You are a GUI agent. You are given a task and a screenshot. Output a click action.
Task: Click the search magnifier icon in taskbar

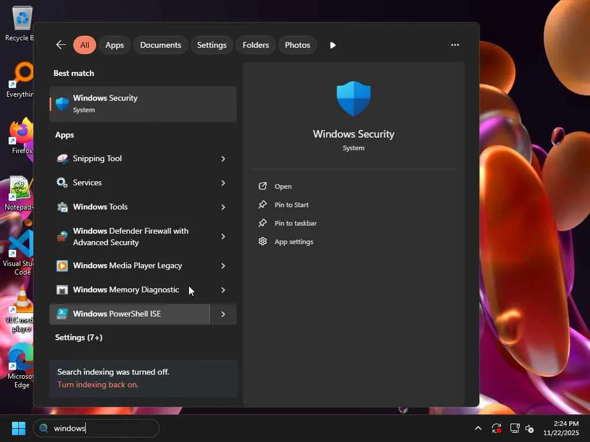(x=44, y=428)
